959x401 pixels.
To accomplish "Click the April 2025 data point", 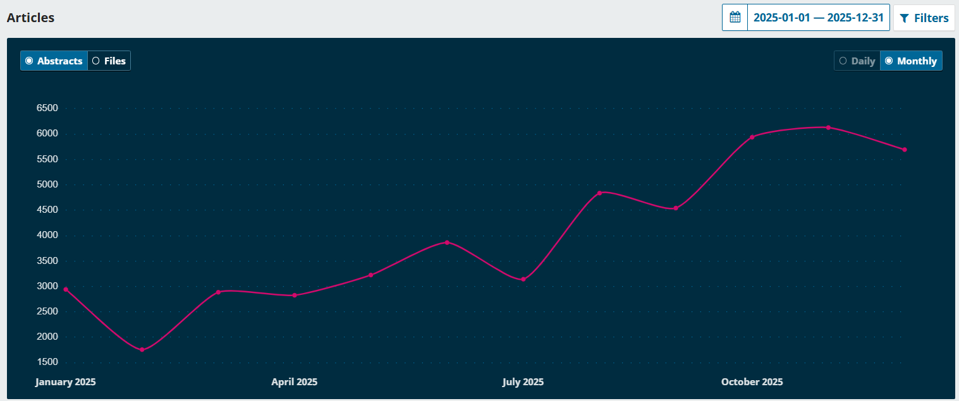I will [x=295, y=296].
